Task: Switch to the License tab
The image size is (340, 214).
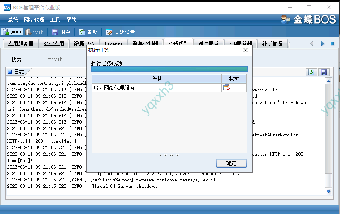Action: [113, 43]
